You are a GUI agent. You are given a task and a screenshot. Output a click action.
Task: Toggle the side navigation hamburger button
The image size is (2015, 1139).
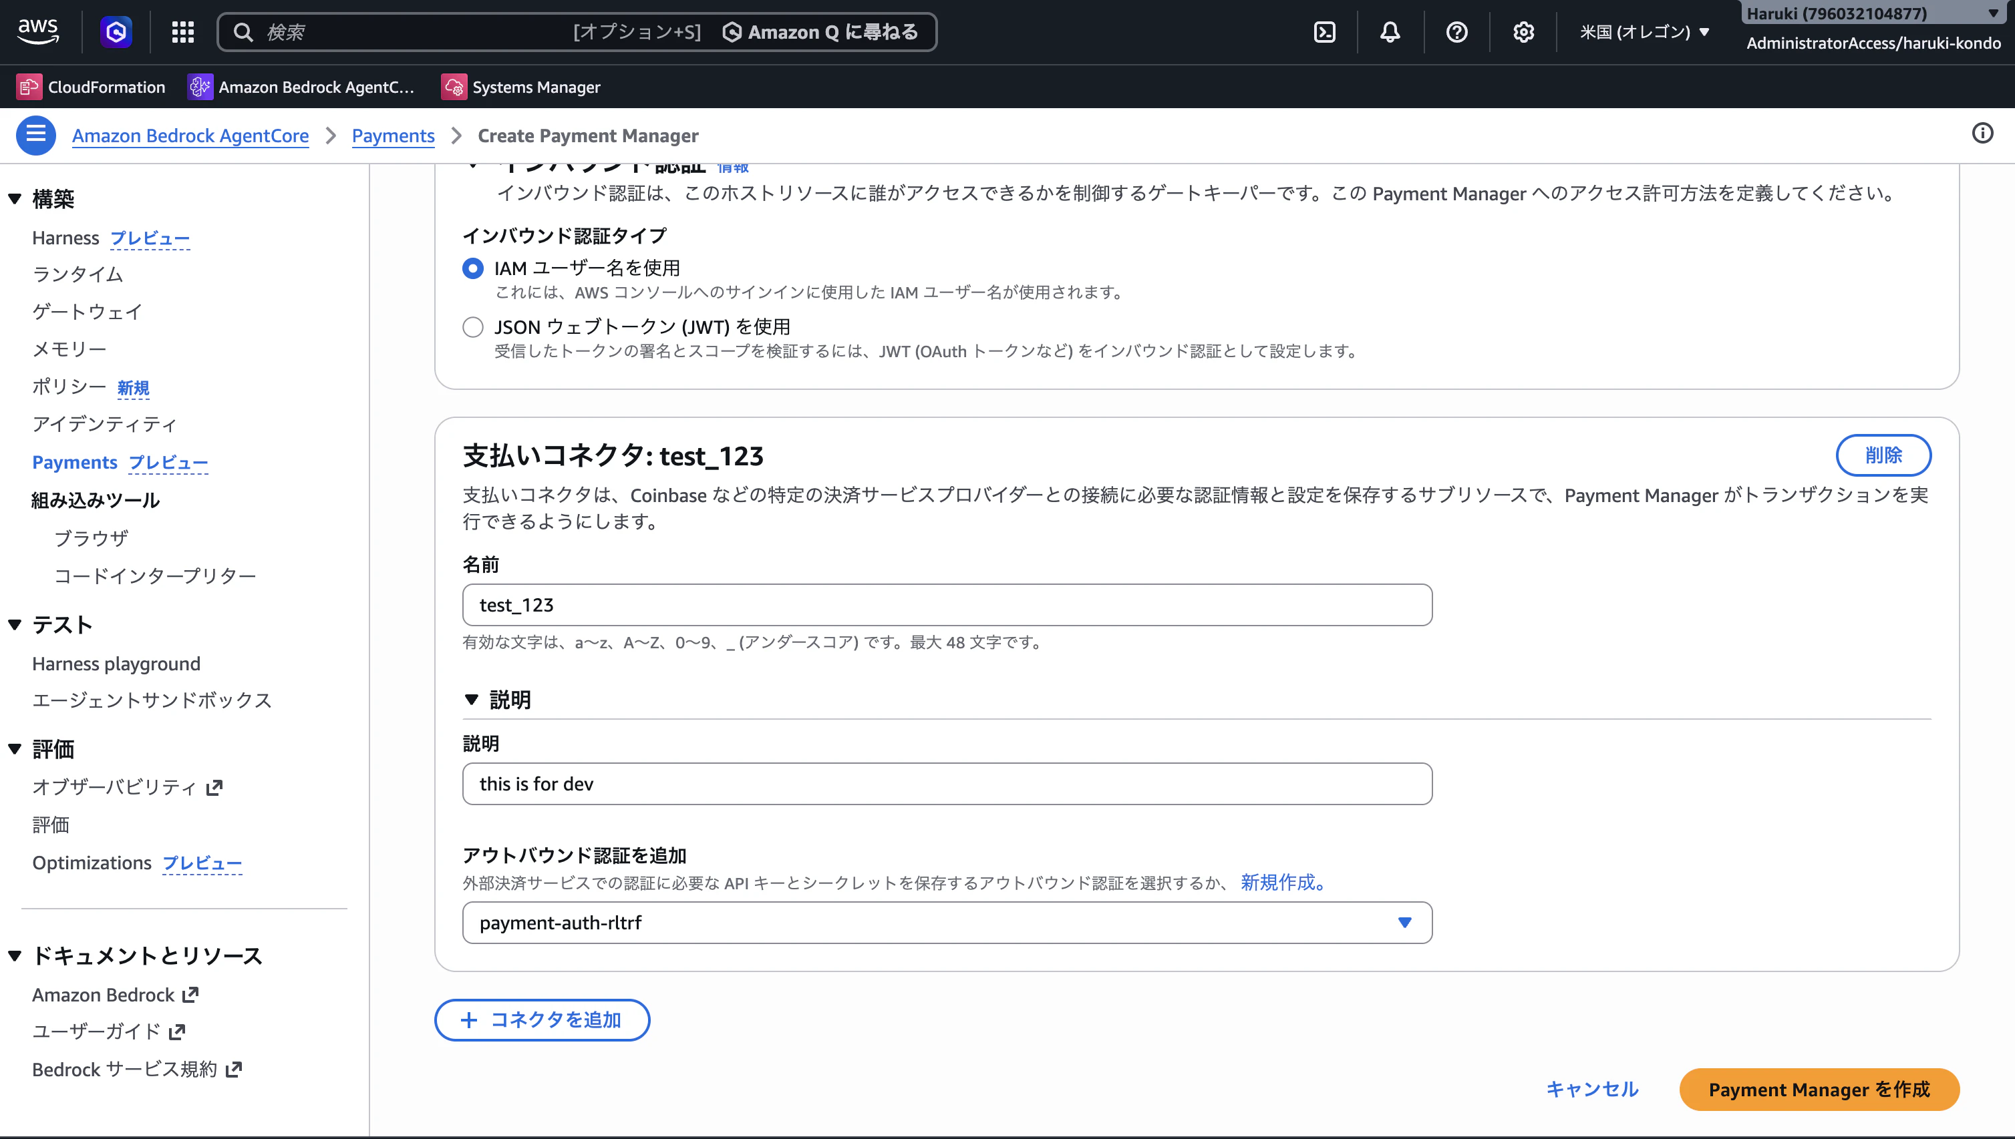tap(36, 136)
